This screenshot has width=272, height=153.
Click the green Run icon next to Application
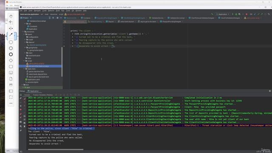(232, 14)
